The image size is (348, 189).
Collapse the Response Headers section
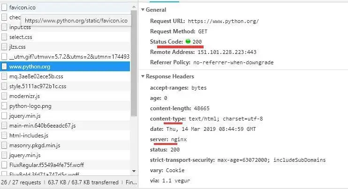click(143, 76)
